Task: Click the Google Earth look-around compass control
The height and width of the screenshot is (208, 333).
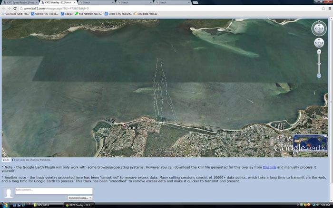Action: 319,28
